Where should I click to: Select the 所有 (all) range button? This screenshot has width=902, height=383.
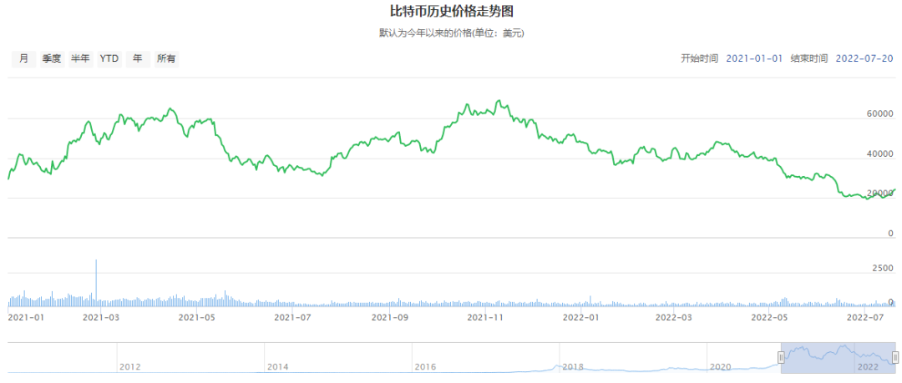pyautogui.click(x=167, y=58)
